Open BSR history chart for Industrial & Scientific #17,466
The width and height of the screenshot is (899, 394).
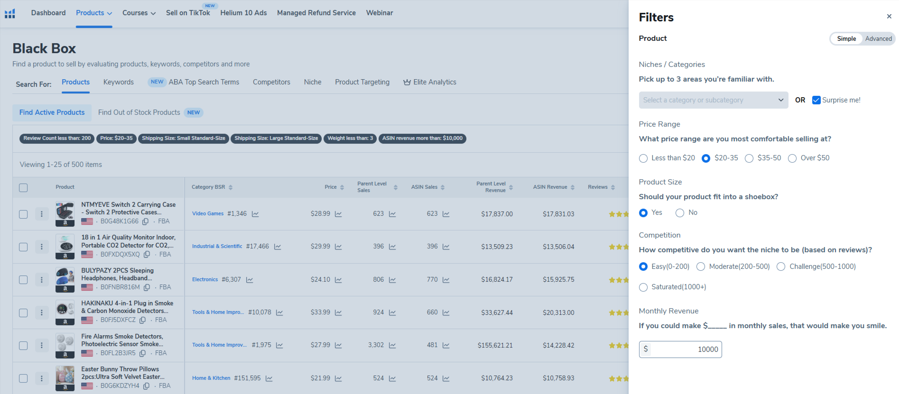tap(278, 247)
